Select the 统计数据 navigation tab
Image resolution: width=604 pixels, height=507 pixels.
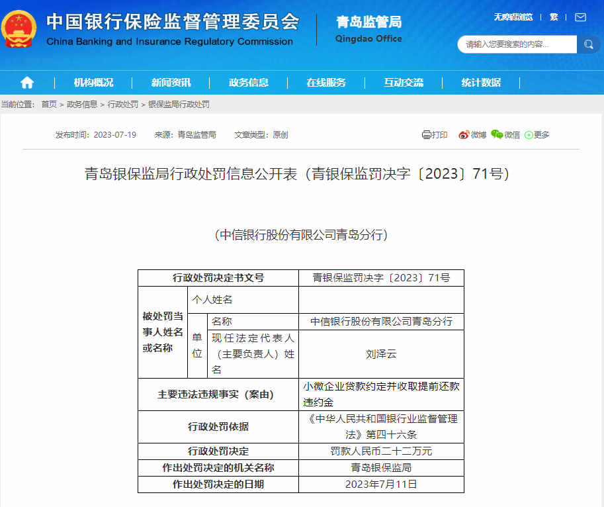(x=481, y=83)
